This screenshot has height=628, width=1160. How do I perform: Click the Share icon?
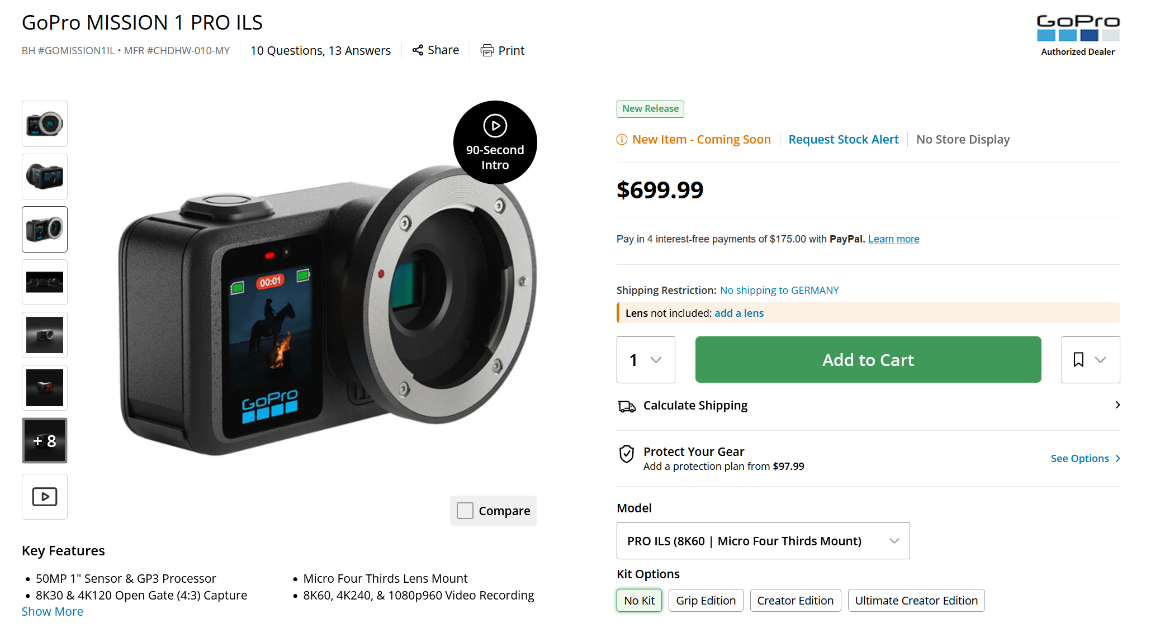point(418,50)
